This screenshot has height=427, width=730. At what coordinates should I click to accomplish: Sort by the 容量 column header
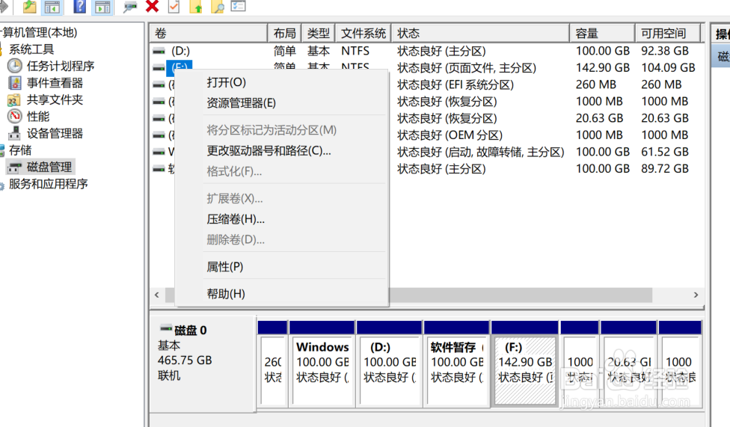tap(602, 33)
